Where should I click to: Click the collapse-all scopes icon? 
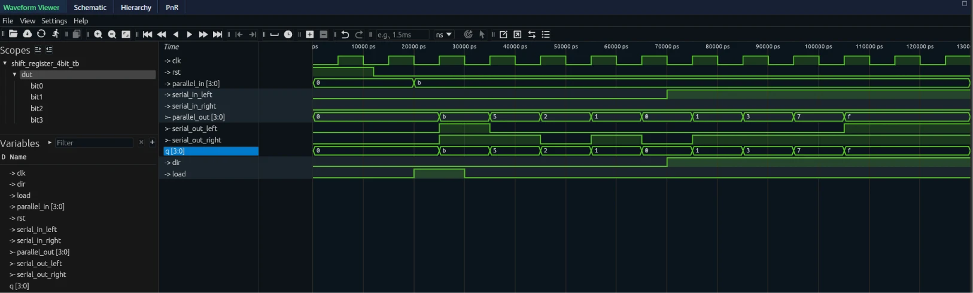click(49, 50)
